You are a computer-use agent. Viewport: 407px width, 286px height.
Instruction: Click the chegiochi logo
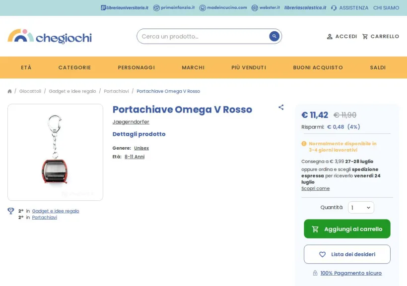tap(50, 37)
